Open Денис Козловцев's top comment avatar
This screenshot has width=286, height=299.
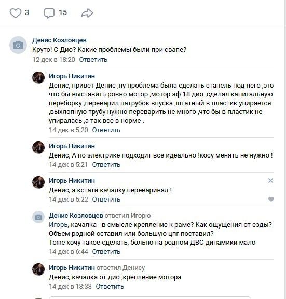click(x=18, y=45)
